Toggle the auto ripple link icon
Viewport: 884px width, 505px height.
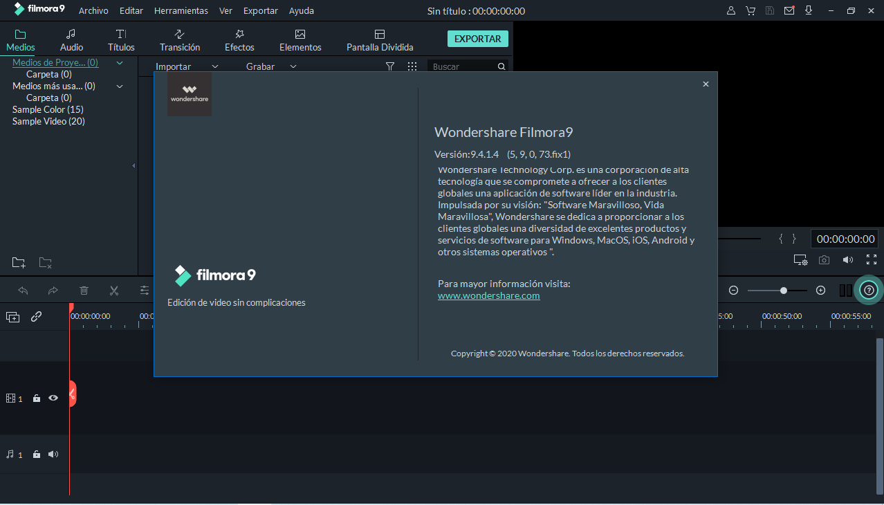click(36, 317)
